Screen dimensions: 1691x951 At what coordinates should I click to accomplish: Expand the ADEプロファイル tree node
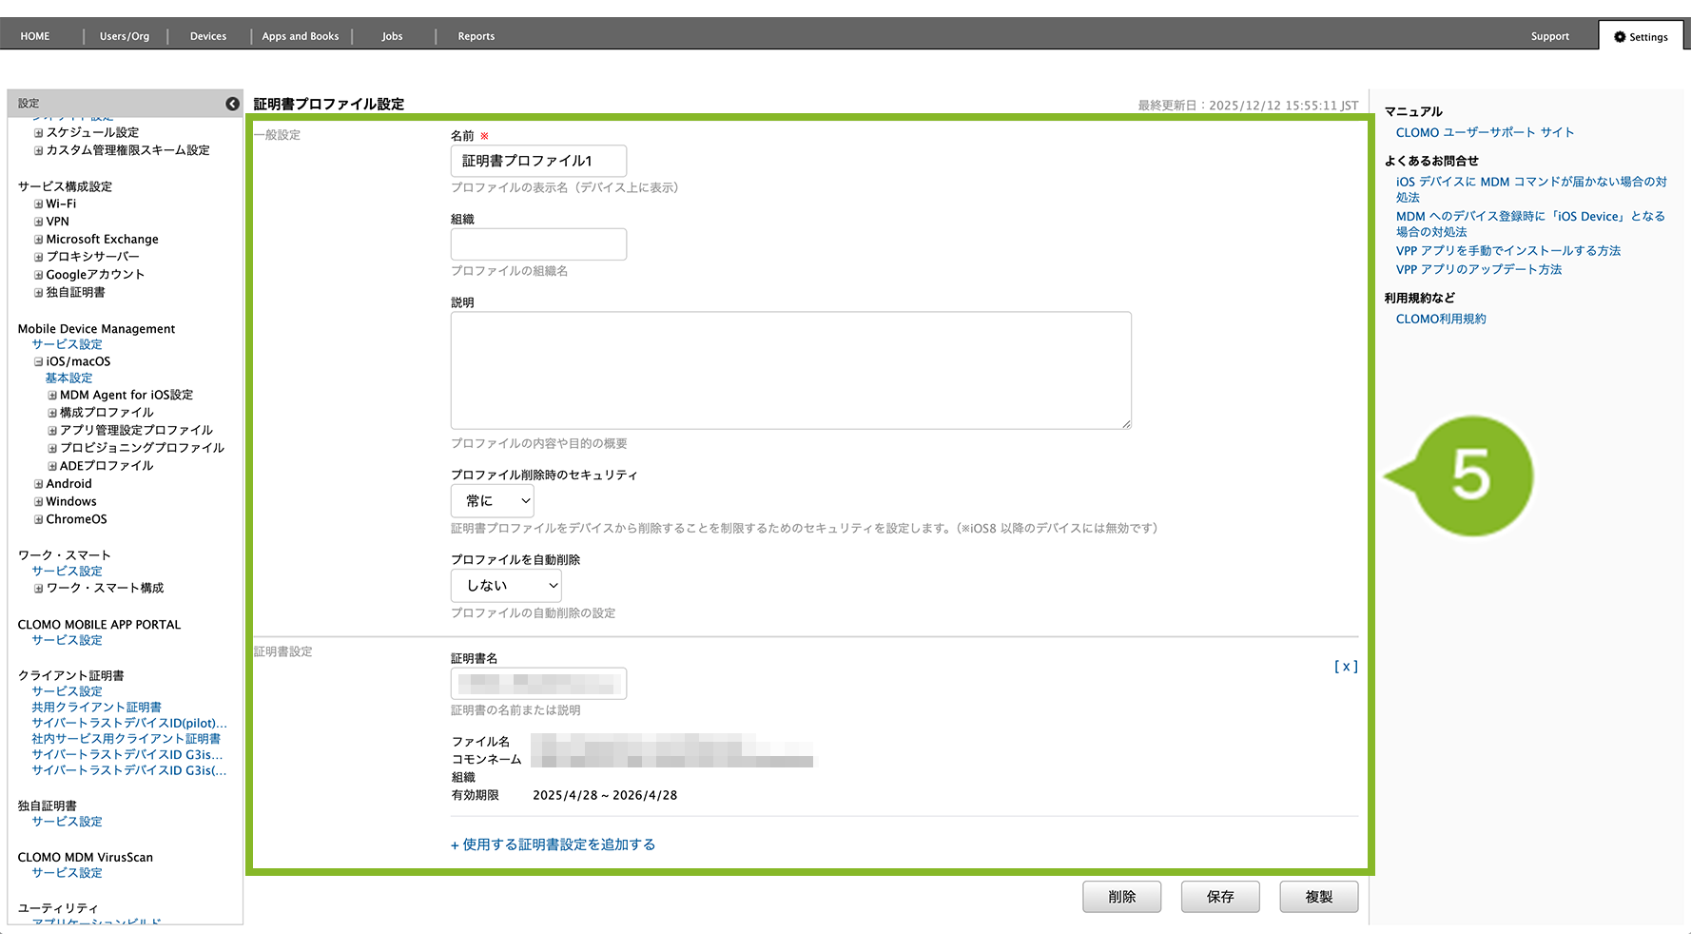(x=52, y=466)
